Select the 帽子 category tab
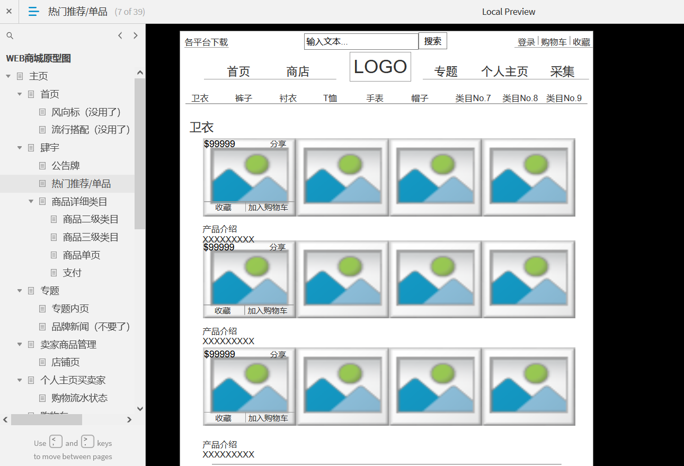This screenshot has width=684, height=466. tap(420, 98)
